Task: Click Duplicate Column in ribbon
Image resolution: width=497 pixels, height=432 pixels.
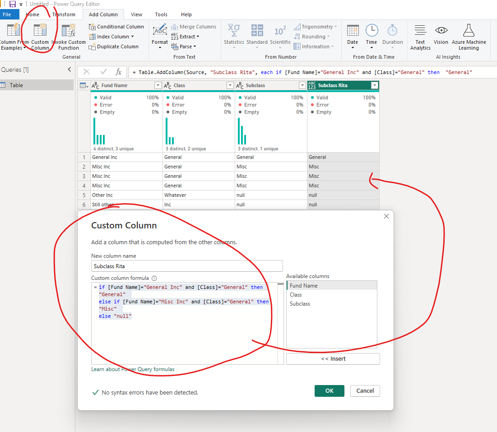Action: 113,46
